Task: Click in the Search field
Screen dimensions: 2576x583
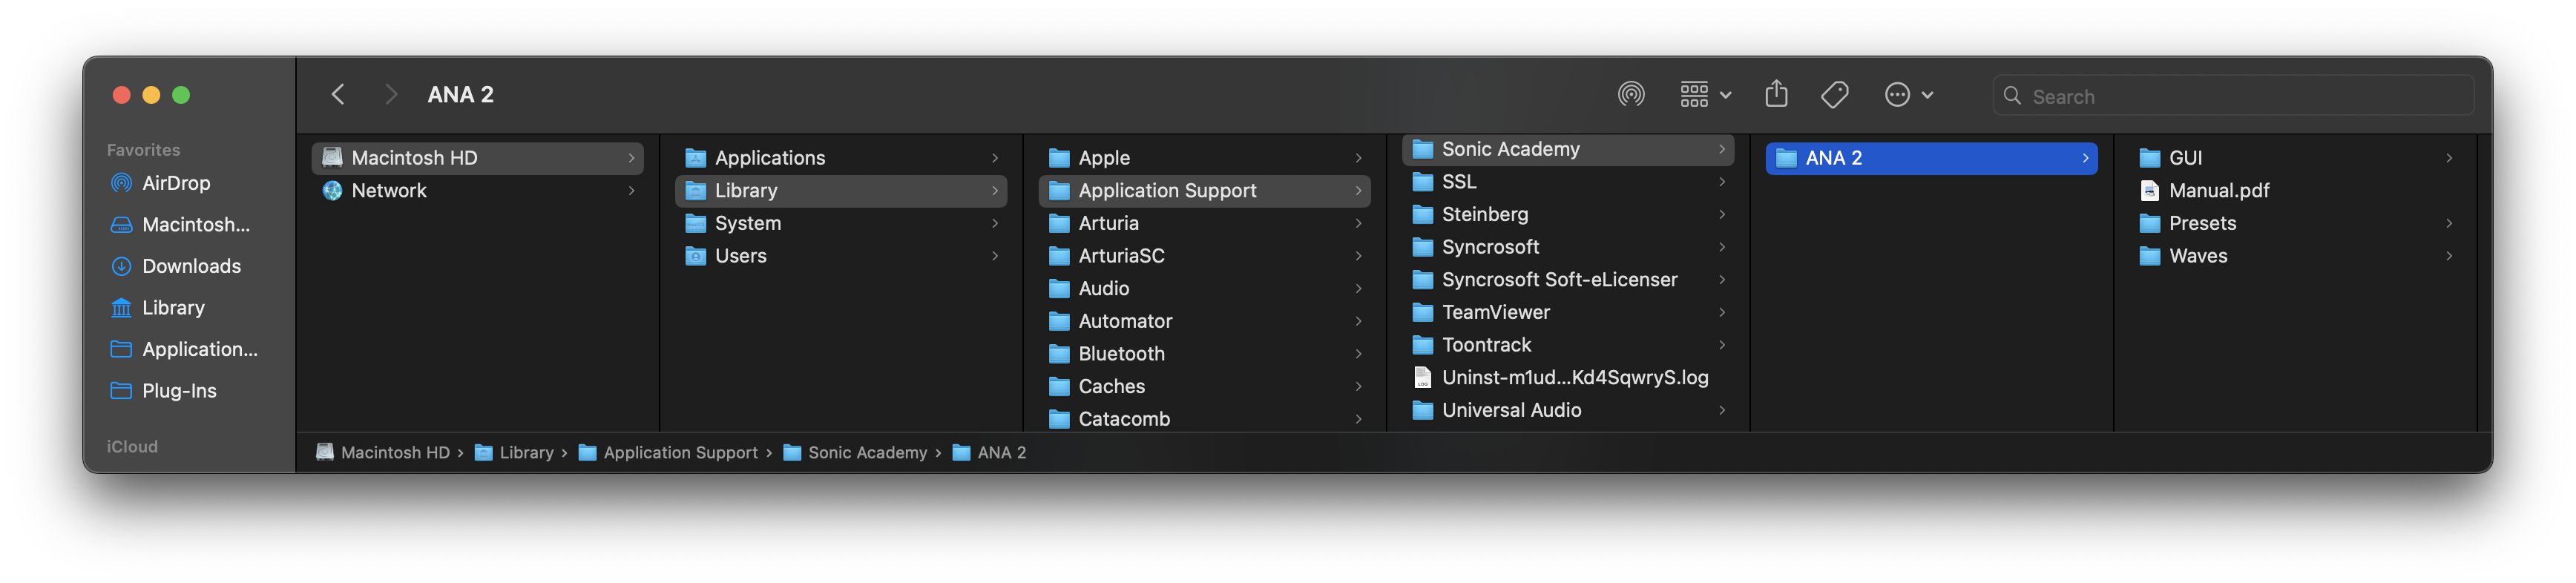Action: pyautogui.click(x=2232, y=96)
